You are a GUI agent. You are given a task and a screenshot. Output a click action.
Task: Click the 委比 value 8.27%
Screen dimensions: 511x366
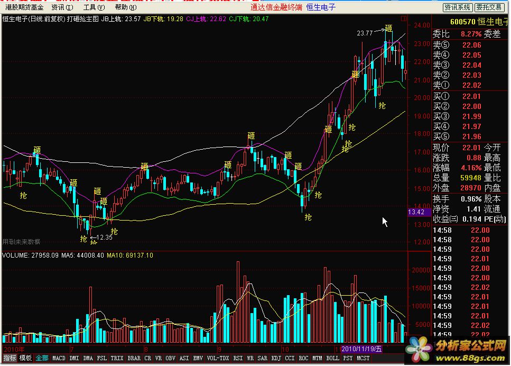[x=471, y=34]
